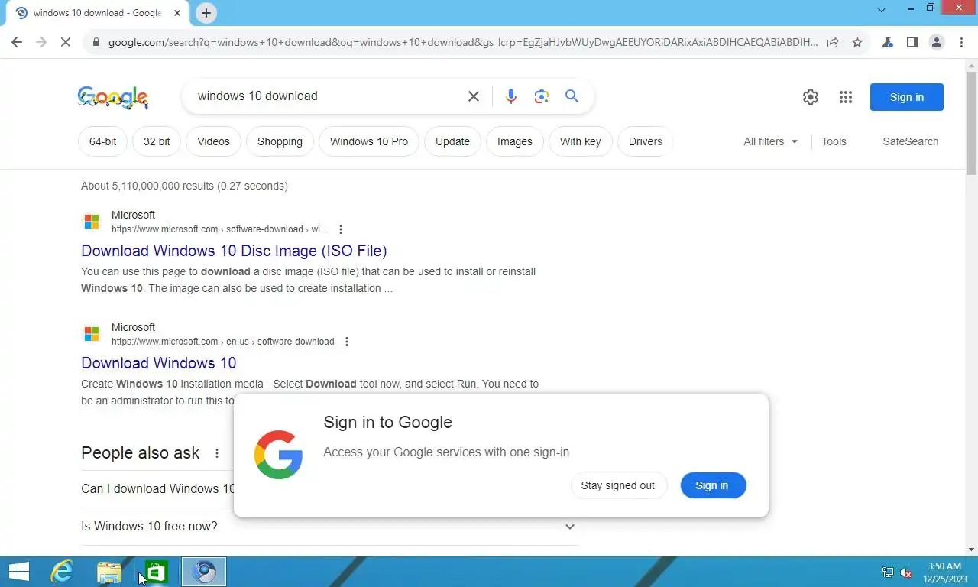Clear the search box with the X icon
Image resolution: width=978 pixels, height=587 pixels.
pos(474,96)
